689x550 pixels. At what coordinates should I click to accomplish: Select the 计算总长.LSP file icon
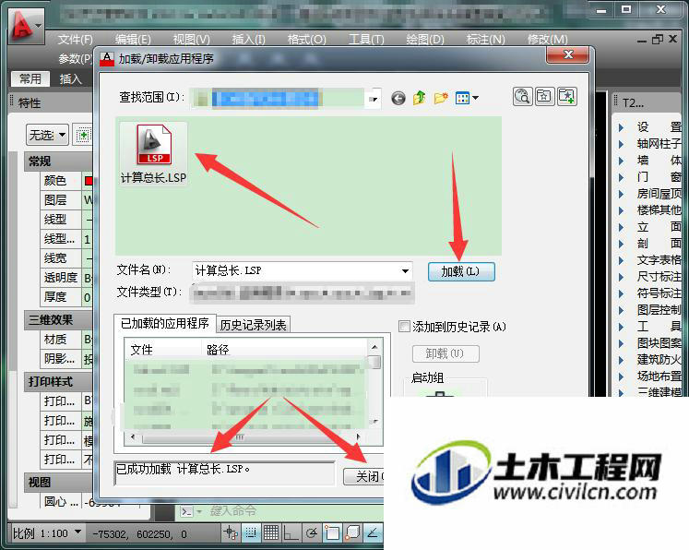point(154,153)
